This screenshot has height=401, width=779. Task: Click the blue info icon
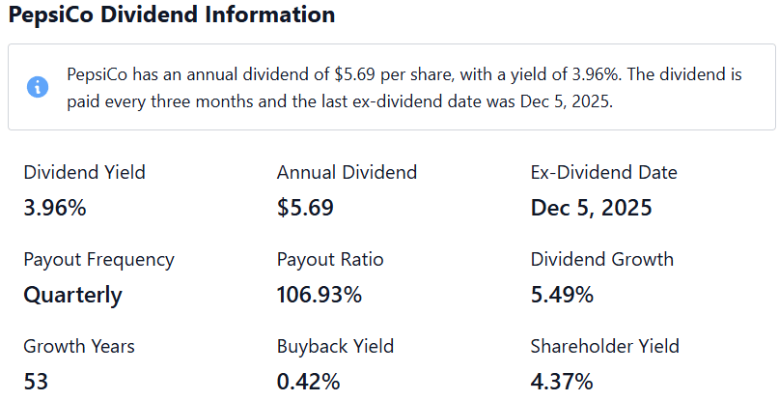tap(38, 88)
